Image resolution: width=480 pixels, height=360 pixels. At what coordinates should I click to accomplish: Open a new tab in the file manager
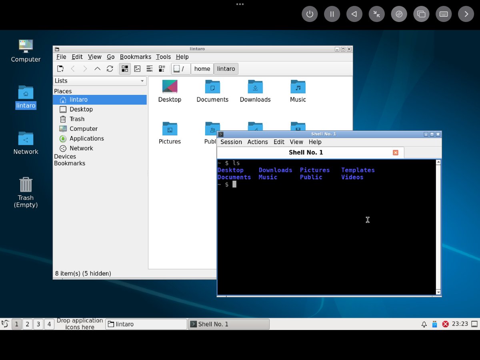(x=60, y=69)
